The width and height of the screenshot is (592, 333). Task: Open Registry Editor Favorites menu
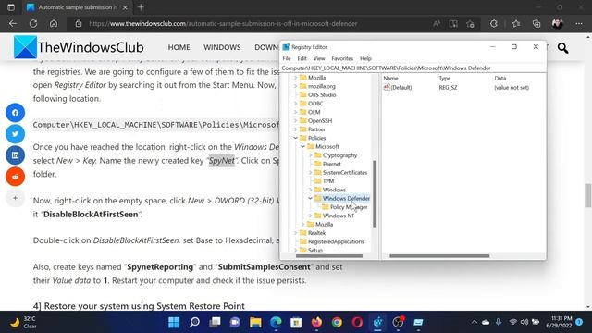coord(342,58)
